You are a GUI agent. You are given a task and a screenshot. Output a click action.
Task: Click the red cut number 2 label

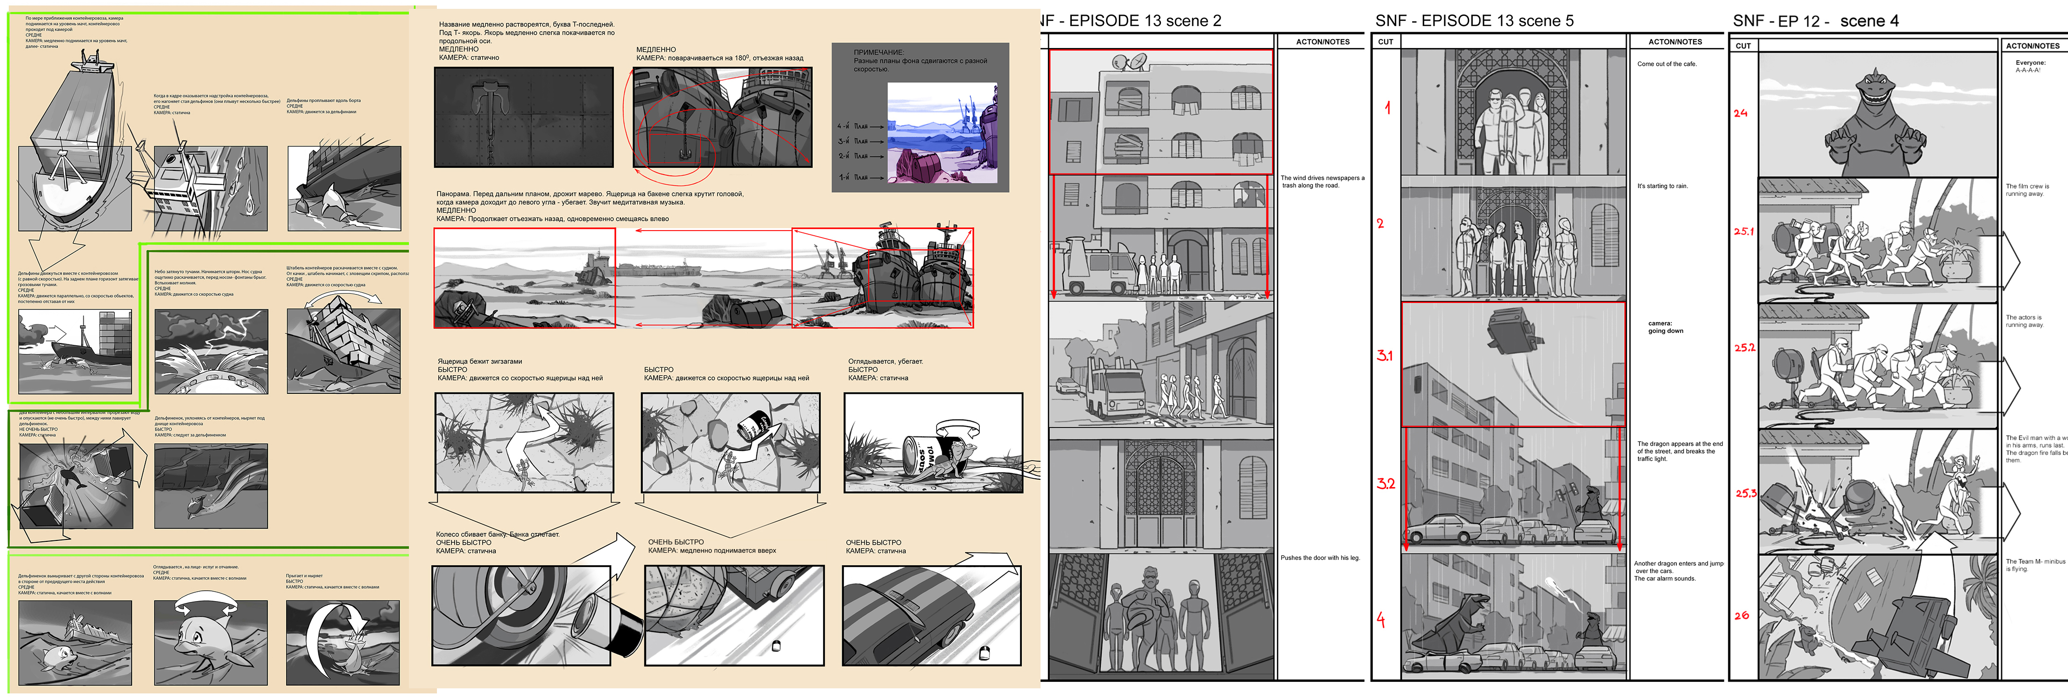pos(1380,224)
